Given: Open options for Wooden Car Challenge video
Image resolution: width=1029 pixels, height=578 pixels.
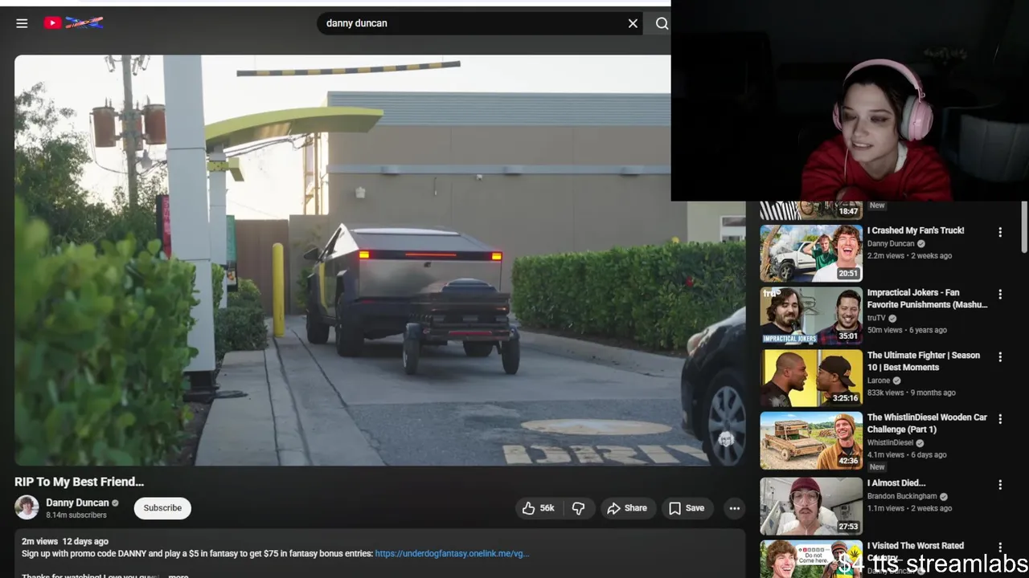Looking at the screenshot, I should point(1000,419).
